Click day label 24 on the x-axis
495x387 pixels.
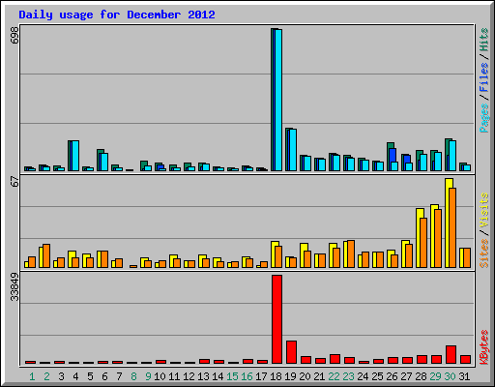(363, 376)
